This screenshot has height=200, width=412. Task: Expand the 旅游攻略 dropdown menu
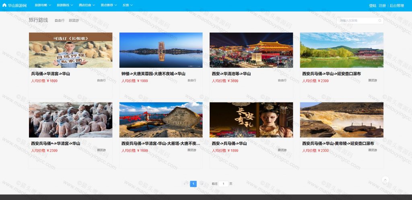click(43, 5)
